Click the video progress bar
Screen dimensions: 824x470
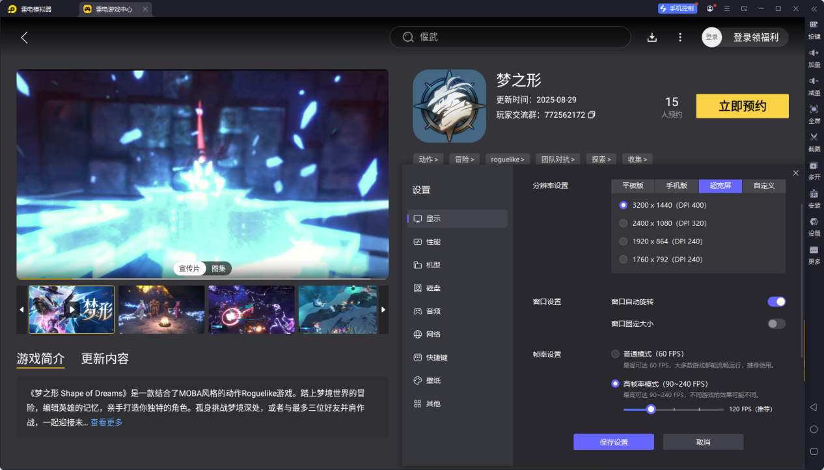(x=202, y=279)
